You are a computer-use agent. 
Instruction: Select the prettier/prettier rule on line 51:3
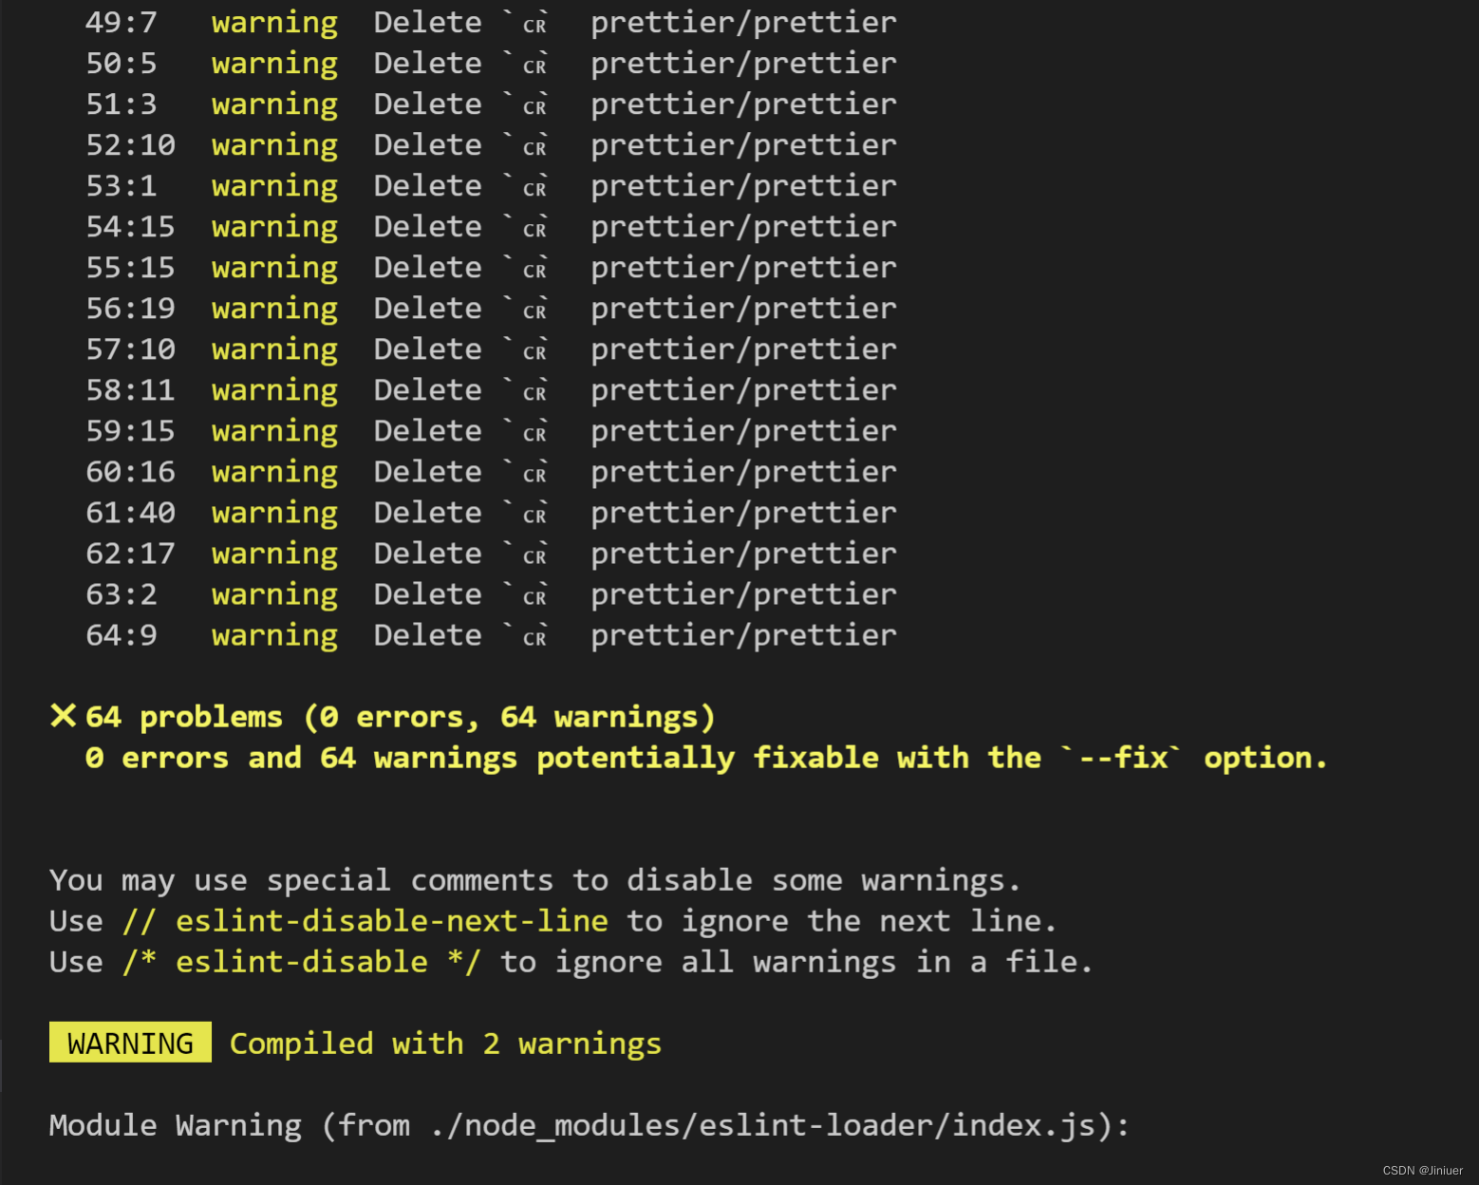742,103
